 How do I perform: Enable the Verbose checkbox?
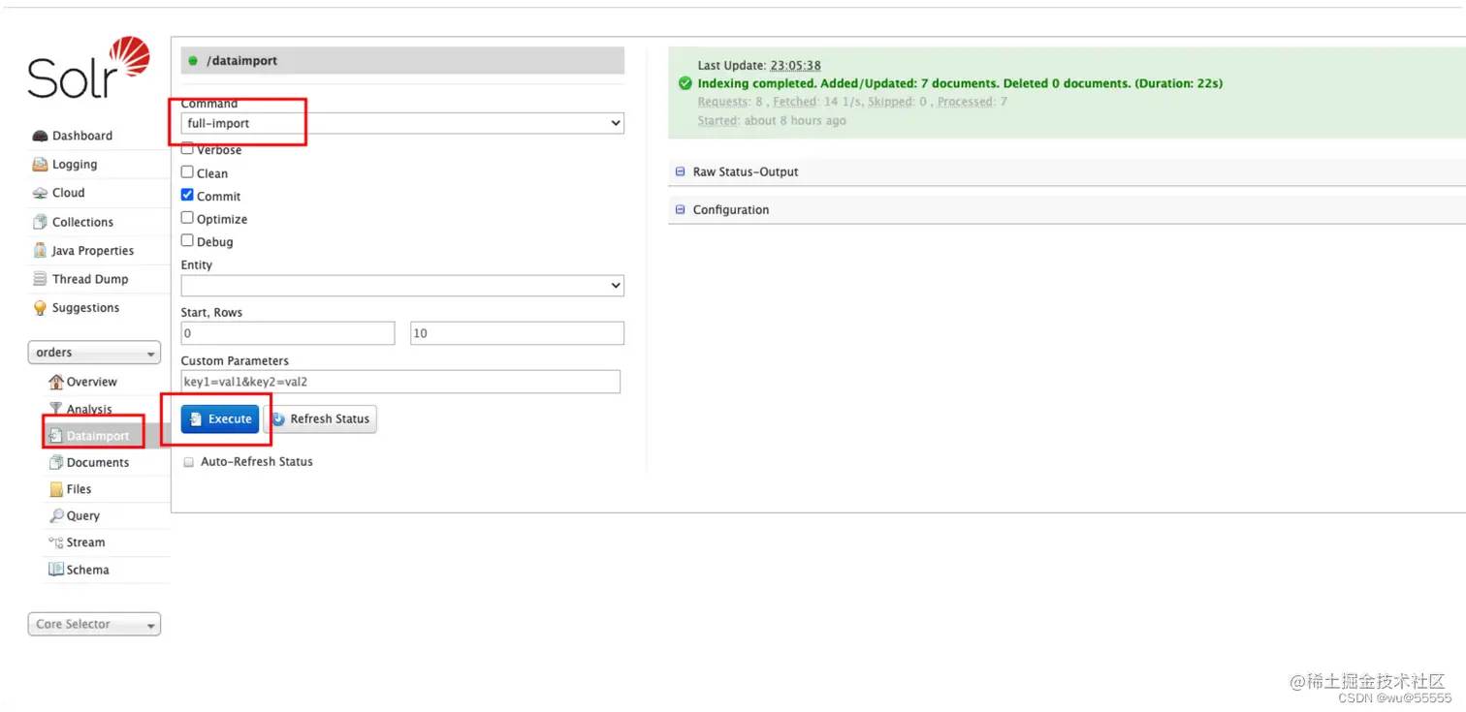click(187, 149)
